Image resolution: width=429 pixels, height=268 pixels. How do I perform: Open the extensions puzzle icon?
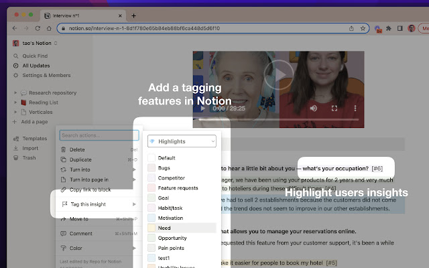(389, 28)
